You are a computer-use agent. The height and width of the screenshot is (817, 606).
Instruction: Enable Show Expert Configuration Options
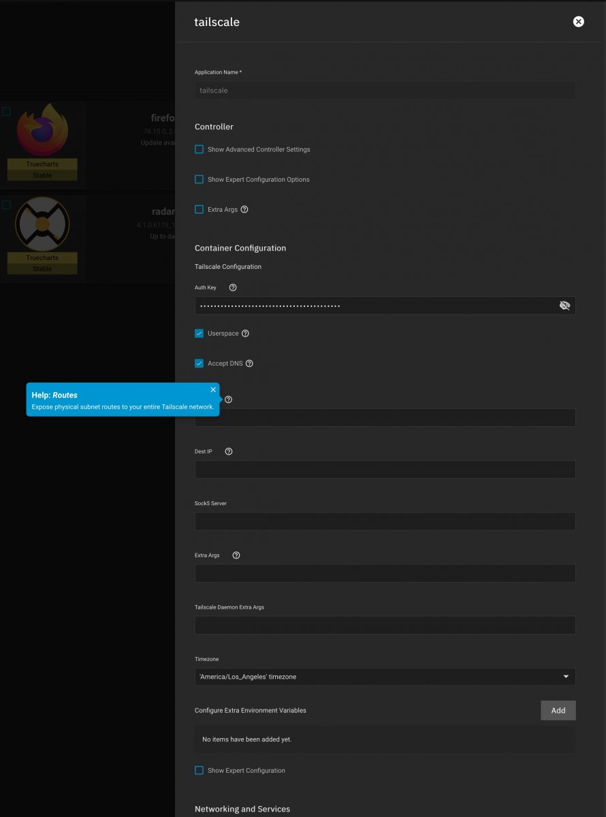coord(199,180)
